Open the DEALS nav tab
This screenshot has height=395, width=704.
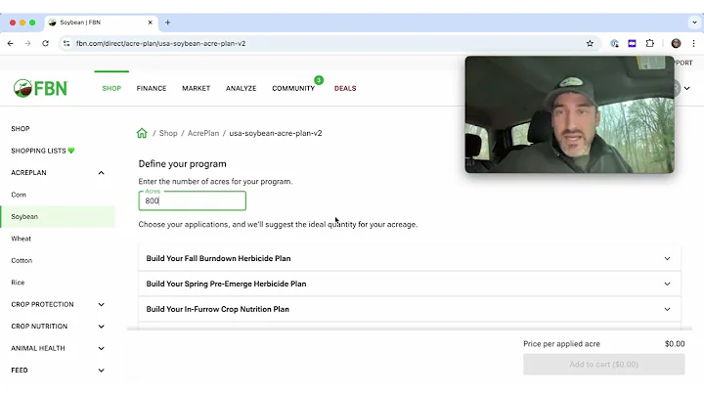(x=345, y=88)
